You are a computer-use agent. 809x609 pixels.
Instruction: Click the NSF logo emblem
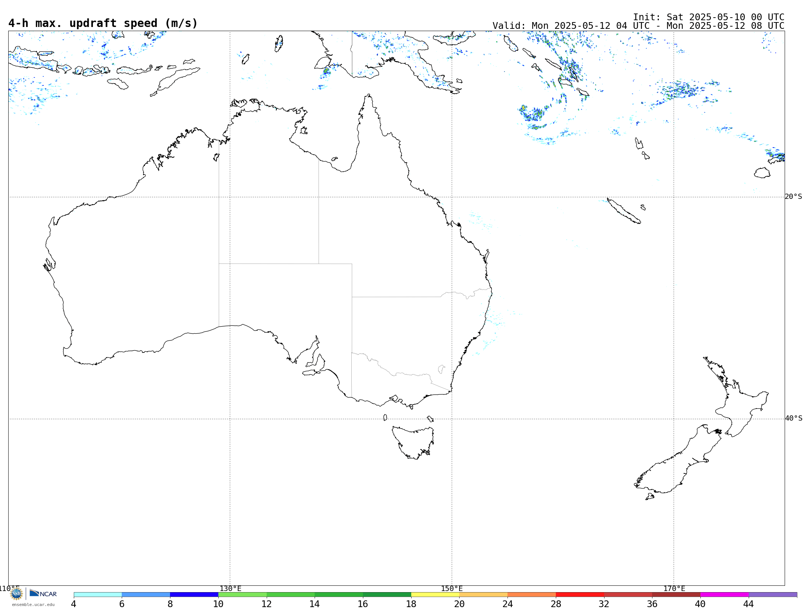(x=16, y=594)
